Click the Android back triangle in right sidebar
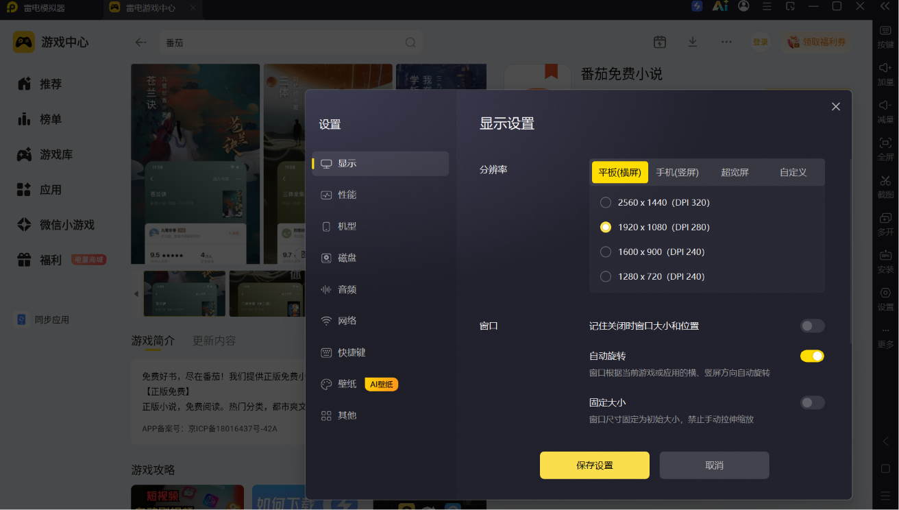The height and width of the screenshot is (510, 899). coord(885,441)
